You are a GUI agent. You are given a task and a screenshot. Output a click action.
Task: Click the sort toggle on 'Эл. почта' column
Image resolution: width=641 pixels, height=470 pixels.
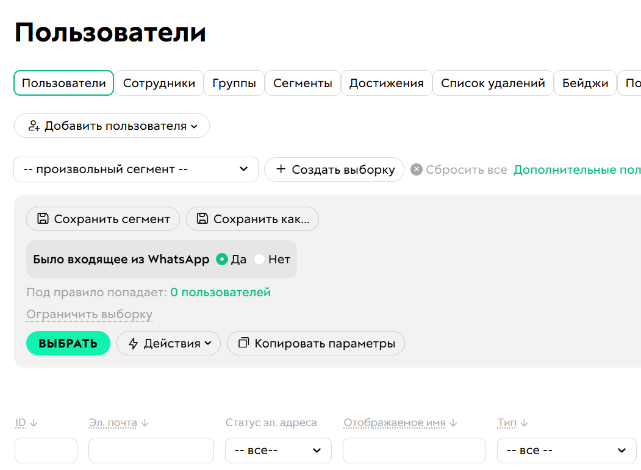point(145,422)
